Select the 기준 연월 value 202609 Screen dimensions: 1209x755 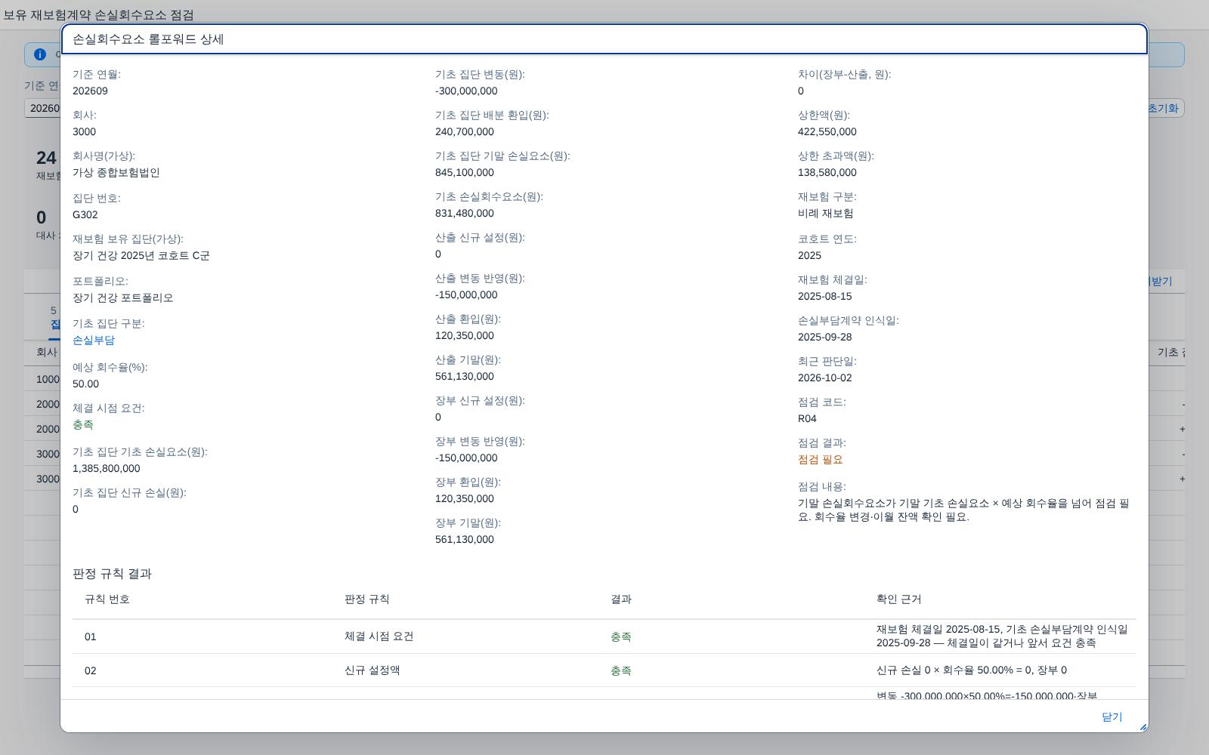(x=90, y=91)
